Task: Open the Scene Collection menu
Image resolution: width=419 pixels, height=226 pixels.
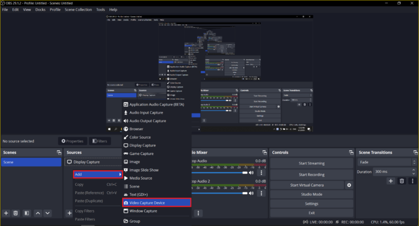Action: [x=78, y=10]
